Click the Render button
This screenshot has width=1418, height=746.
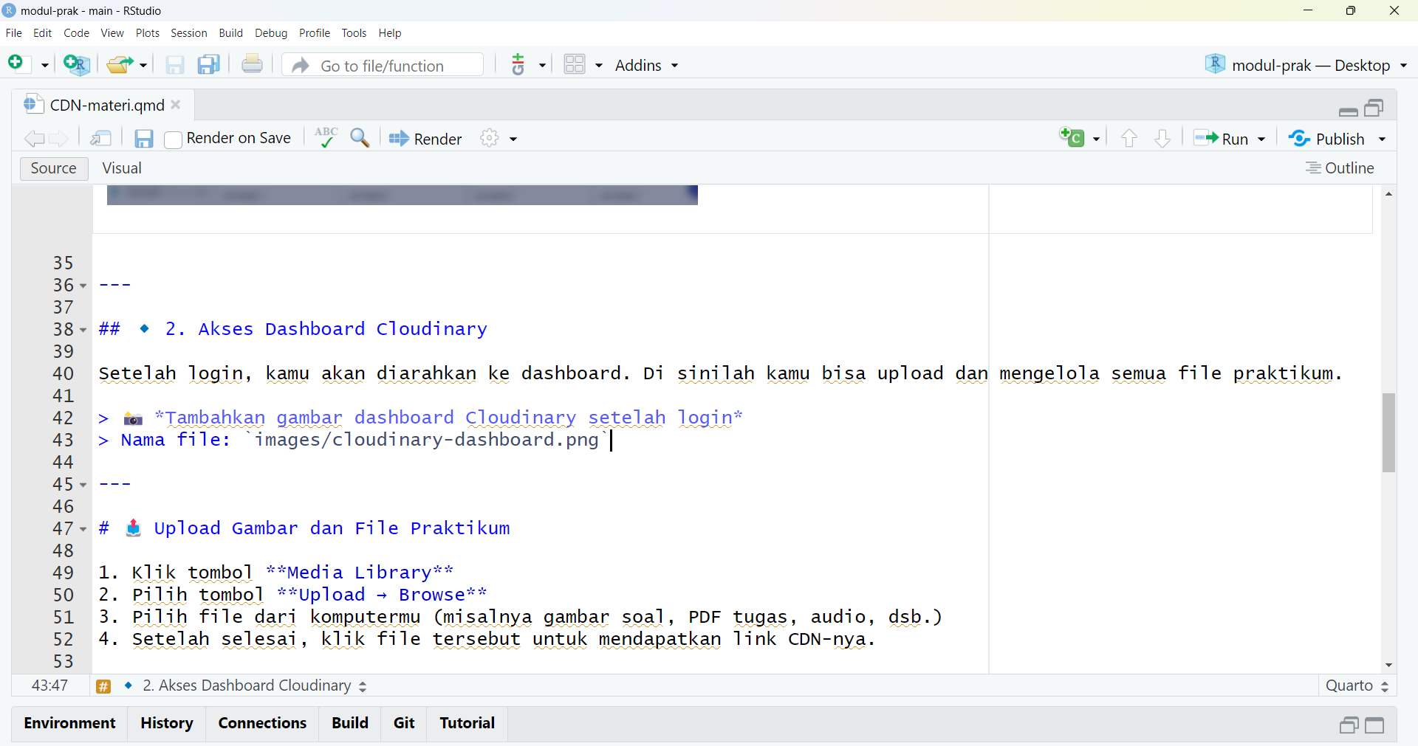click(x=425, y=139)
